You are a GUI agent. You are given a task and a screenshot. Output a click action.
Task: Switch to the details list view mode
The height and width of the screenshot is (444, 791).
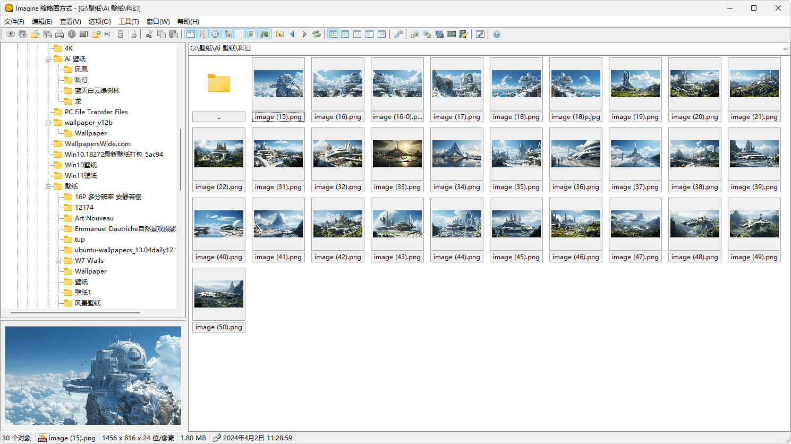(x=381, y=34)
